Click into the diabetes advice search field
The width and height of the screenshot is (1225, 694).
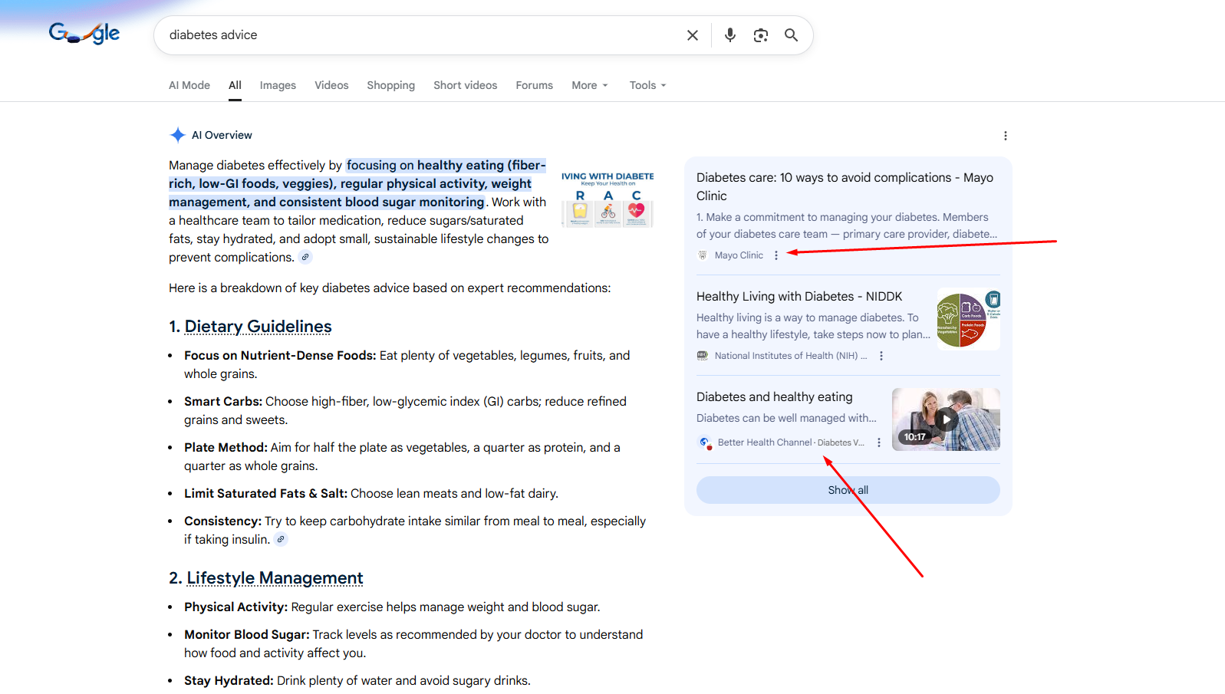(414, 35)
